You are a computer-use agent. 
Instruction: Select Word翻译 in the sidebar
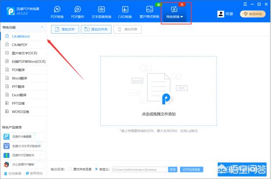coord(23,78)
